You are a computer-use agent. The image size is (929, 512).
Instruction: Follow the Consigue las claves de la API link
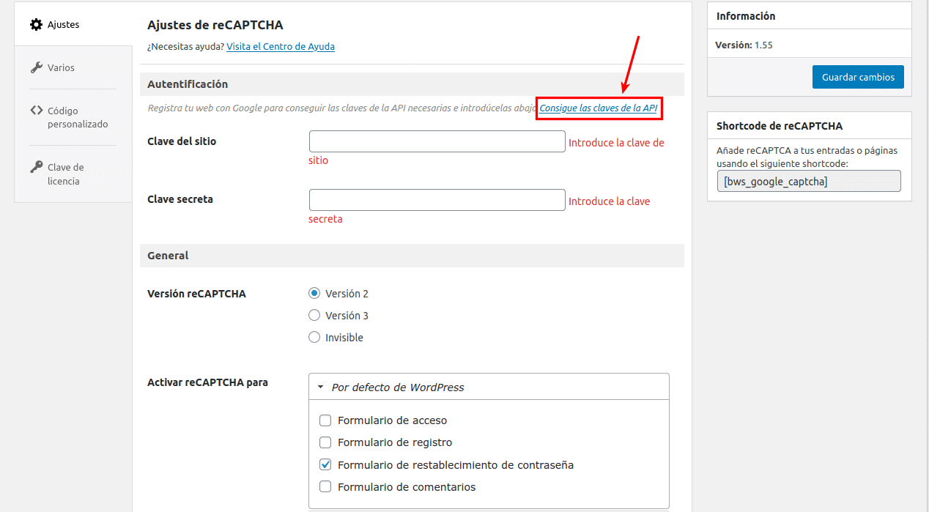point(599,108)
